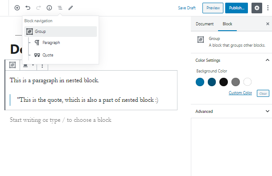Open the content structure info icon
This screenshot has height=176, width=272.
(49, 8)
